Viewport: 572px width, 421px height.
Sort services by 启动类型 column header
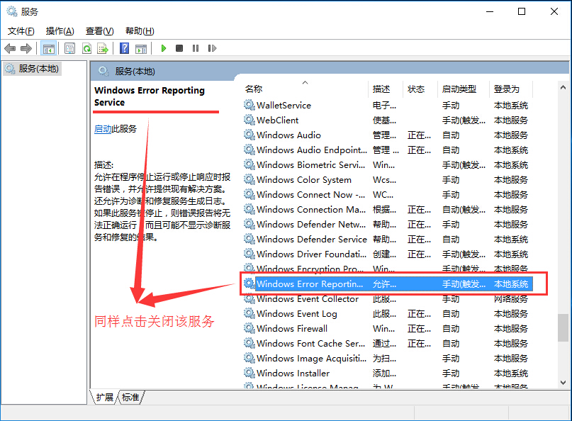[x=459, y=89]
